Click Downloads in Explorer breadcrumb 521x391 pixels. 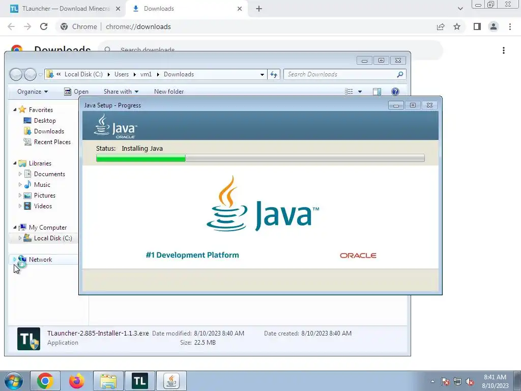(179, 74)
